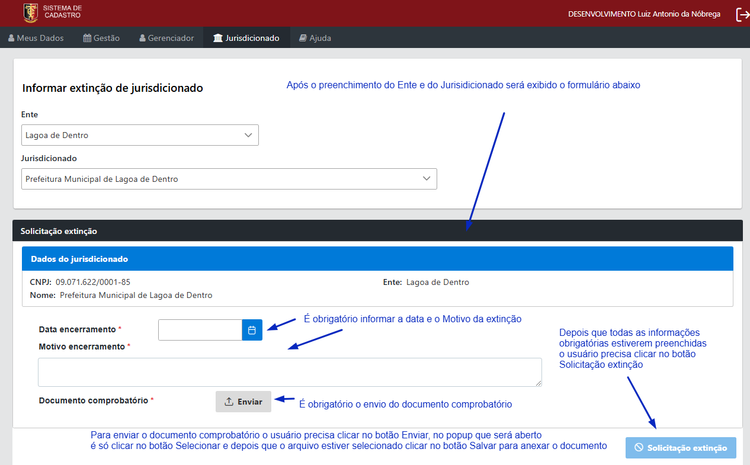Expand the Ente dropdown Lagoa de Dentro
The height and width of the screenshot is (465, 750).
140,135
